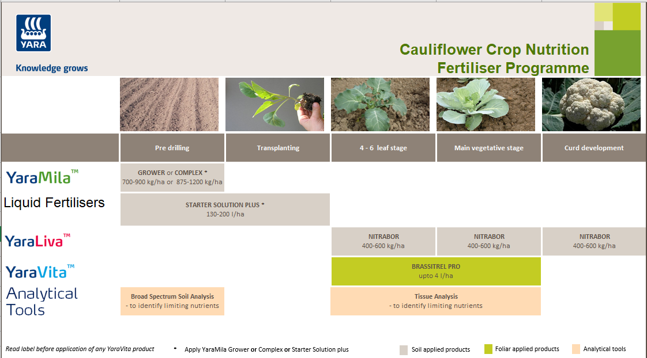Expand the BRASSITREL PRO application box
This screenshot has width=647, height=358.
436,271
